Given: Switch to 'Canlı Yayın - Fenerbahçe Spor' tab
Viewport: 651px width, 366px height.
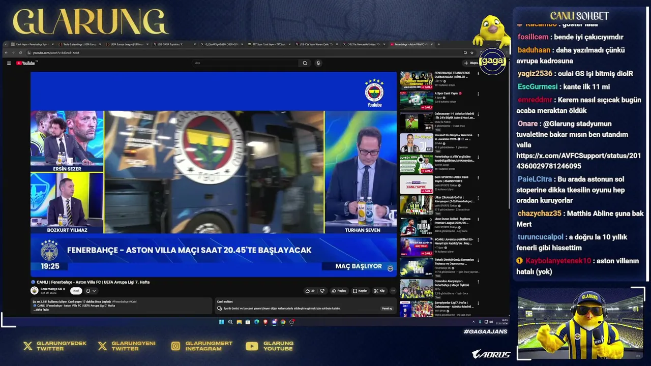Looking at the screenshot, I should pos(32,44).
